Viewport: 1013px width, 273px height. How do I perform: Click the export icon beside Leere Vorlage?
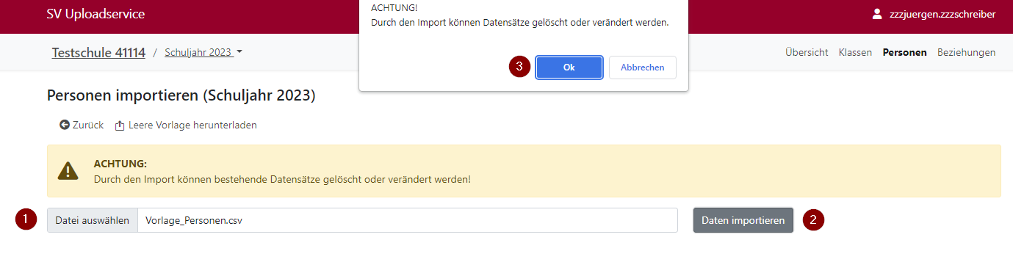click(120, 125)
